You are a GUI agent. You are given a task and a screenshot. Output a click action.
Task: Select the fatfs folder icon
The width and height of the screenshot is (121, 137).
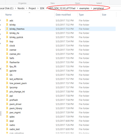7,58
